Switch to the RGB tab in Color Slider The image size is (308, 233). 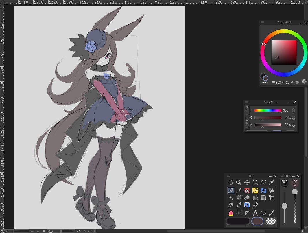coord(247,109)
